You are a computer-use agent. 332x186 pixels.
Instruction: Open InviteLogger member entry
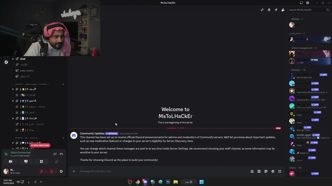point(309,136)
